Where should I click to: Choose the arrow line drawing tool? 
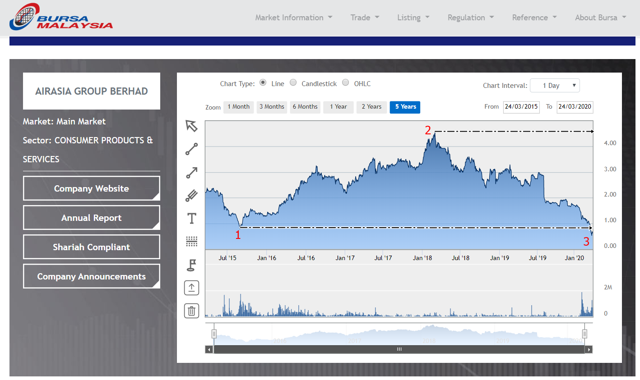pyautogui.click(x=191, y=173)
